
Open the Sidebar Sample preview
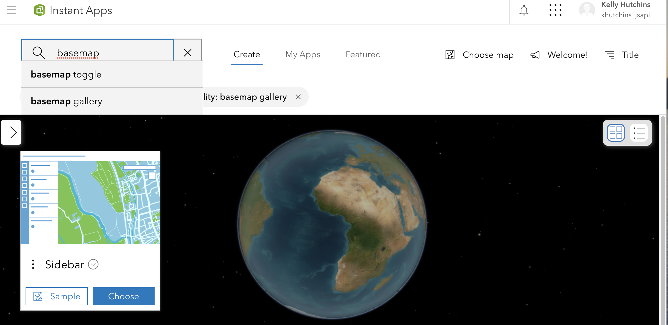(57, 296)
